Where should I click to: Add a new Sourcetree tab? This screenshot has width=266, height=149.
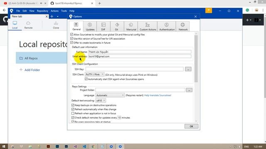pos(52,17)
